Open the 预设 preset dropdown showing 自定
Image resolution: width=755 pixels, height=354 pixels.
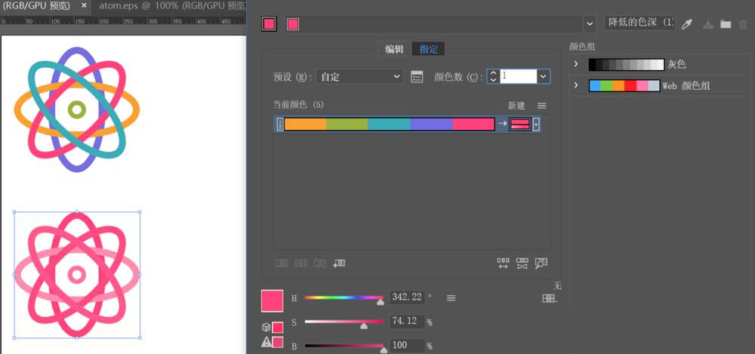[359, 76]
